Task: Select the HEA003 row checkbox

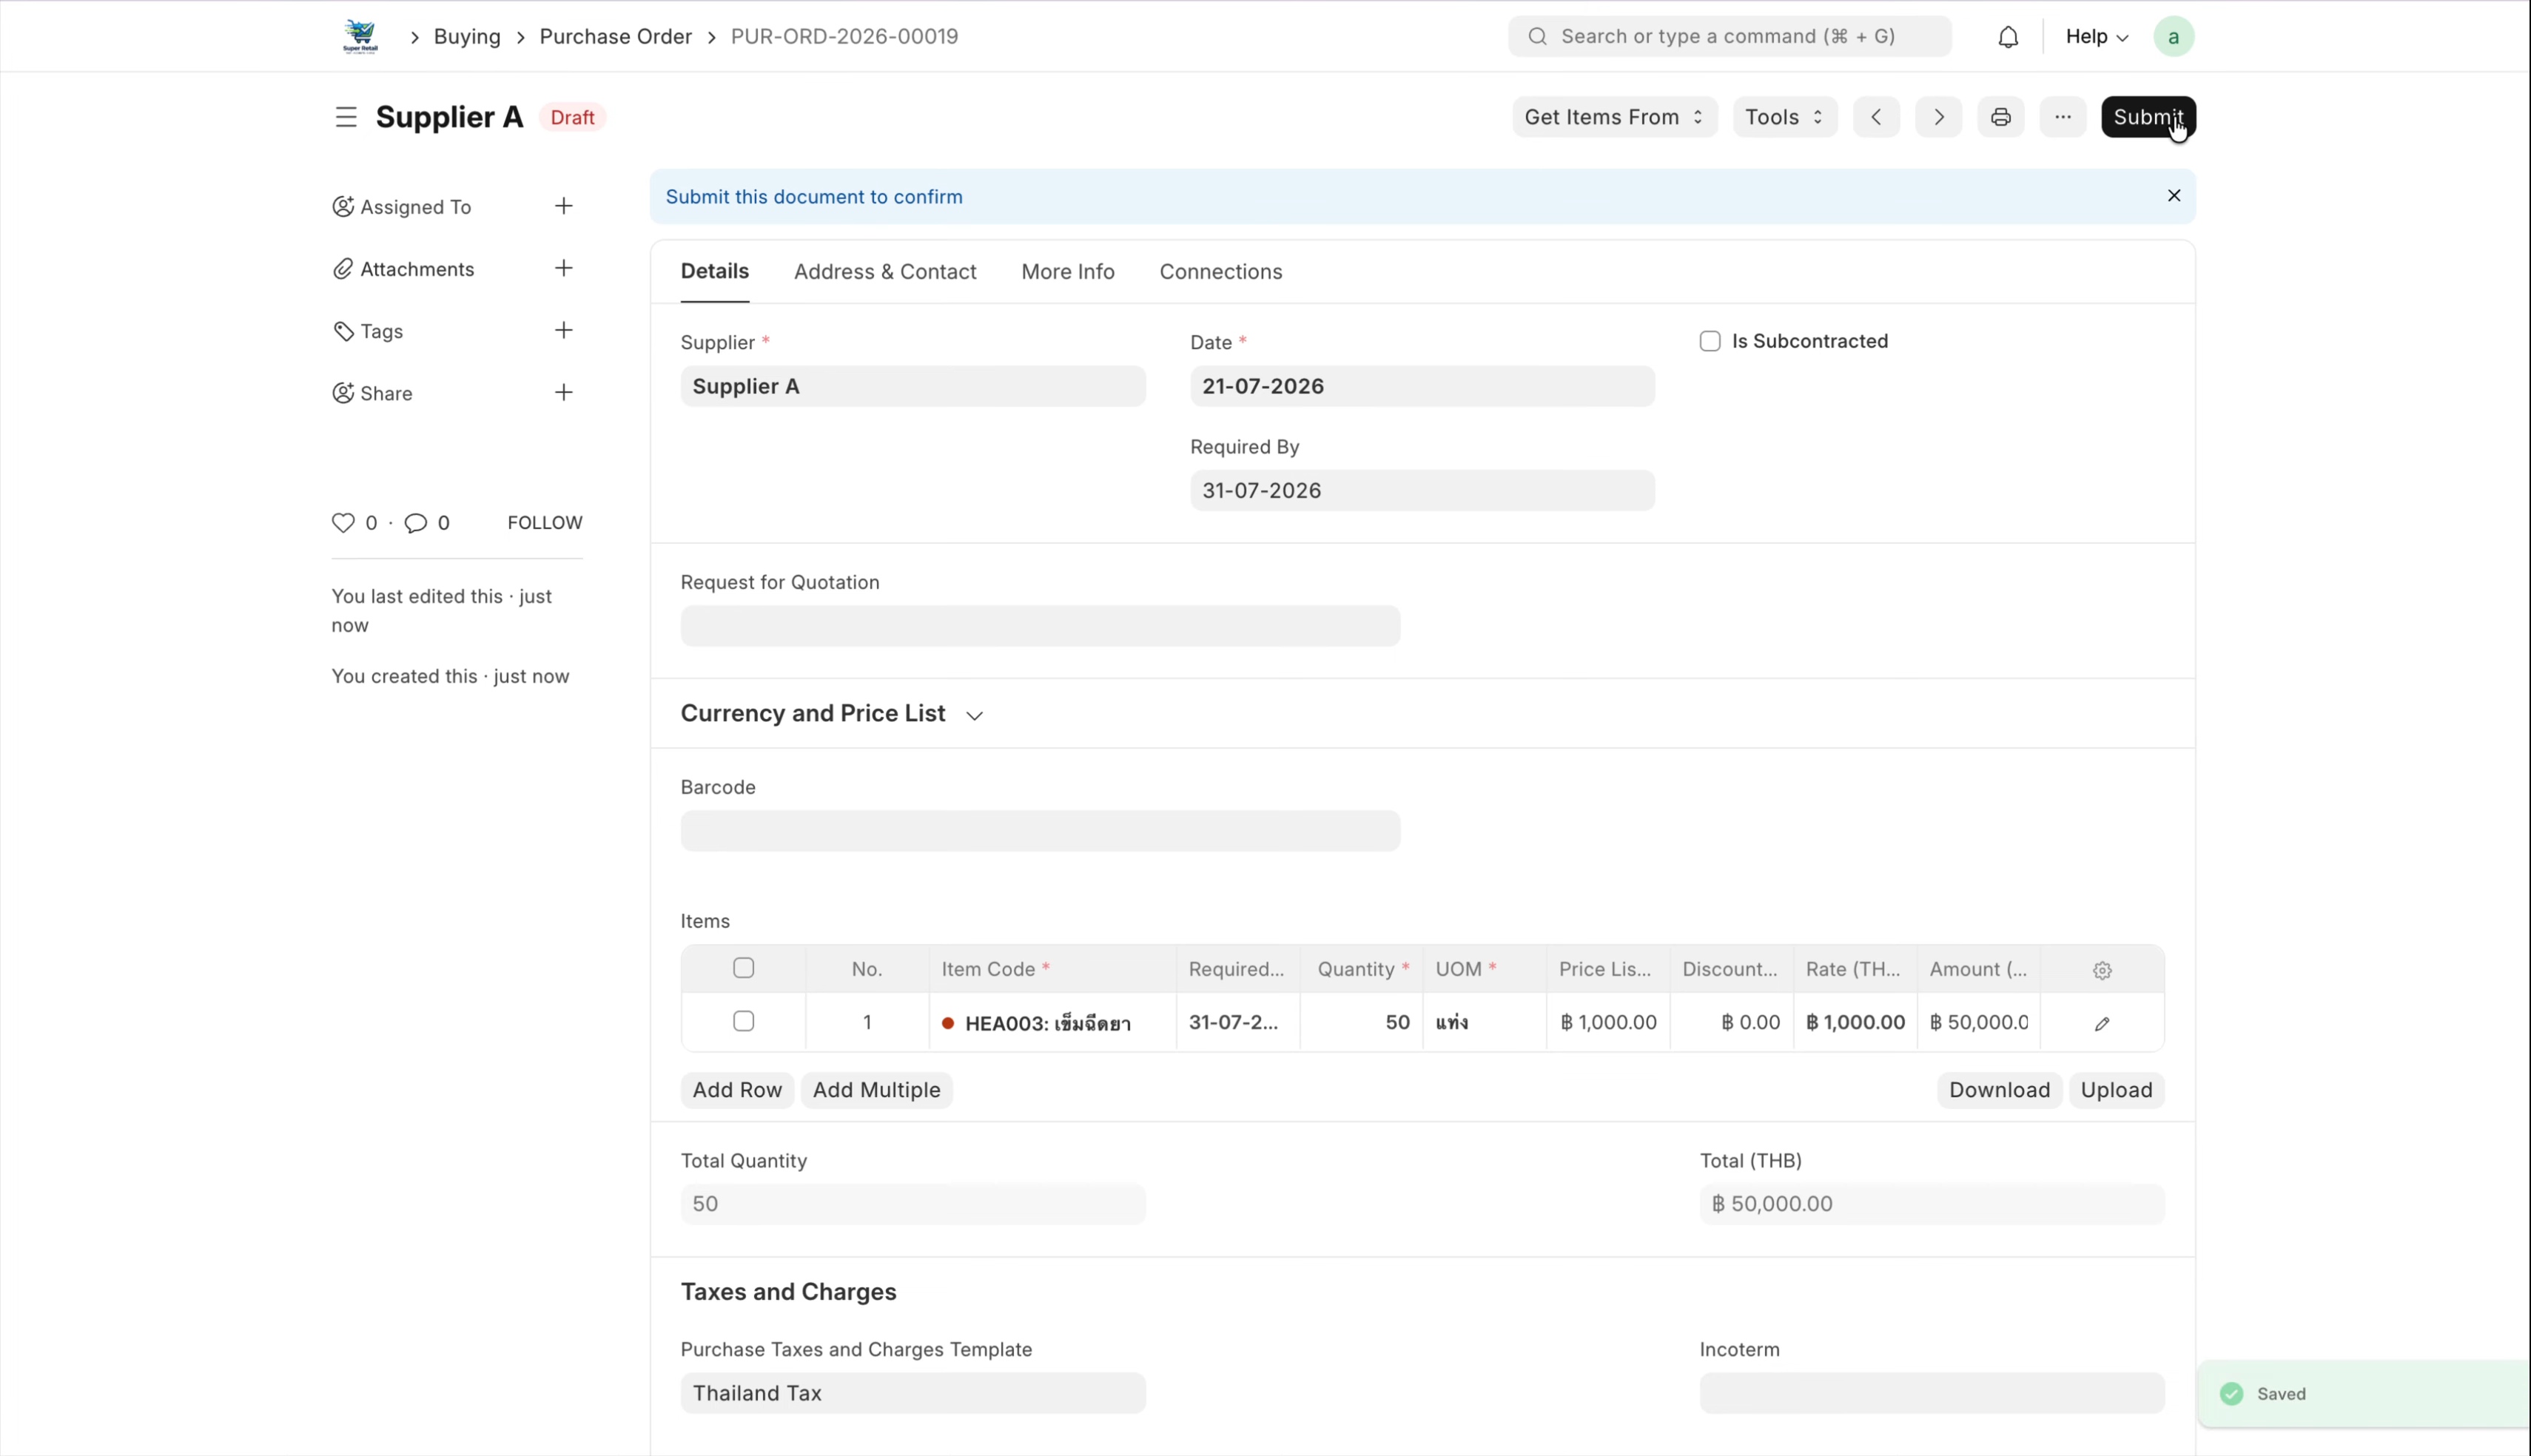Action: point(743,1021)
